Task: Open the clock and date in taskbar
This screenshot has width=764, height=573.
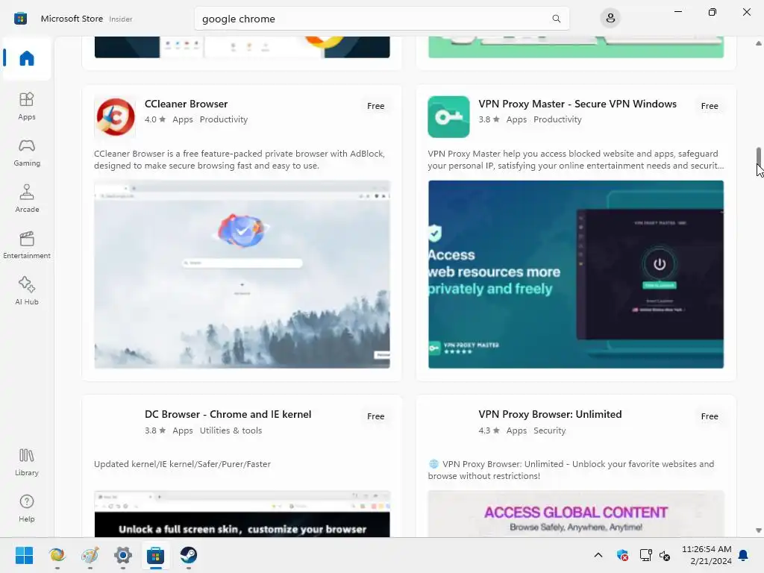Action: (x=707, y=555)
